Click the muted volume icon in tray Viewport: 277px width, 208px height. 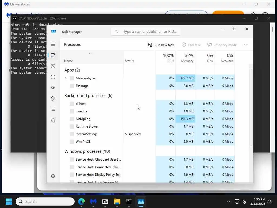[244, 201]
